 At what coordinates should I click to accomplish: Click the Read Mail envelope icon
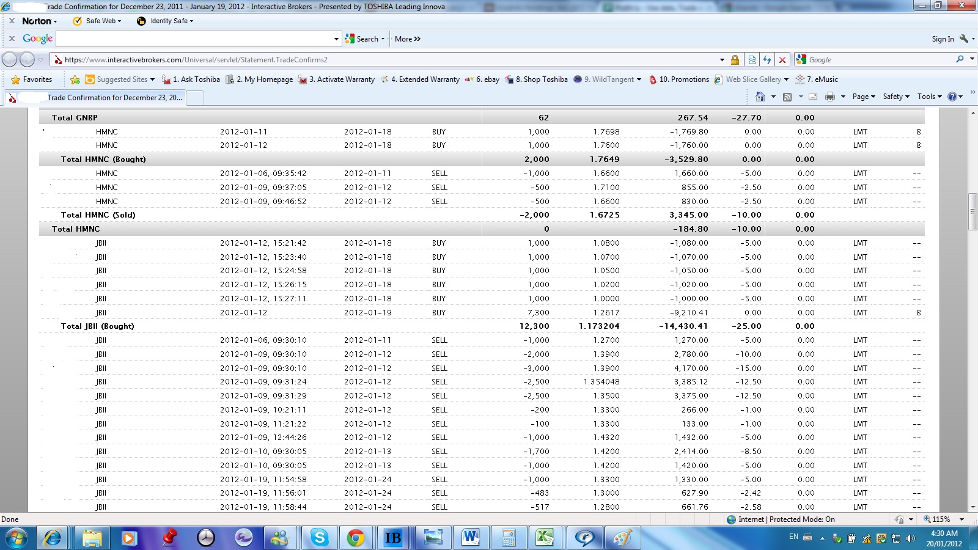click(813, 97)
